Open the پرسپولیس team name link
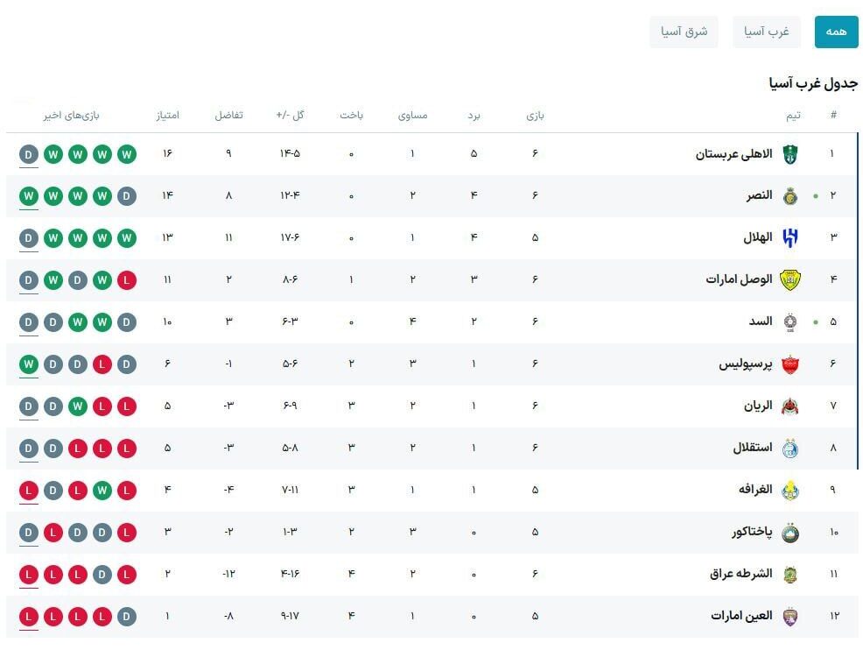Image resolution: width=863 pixels, height=657 pixels. coord(745,364)
